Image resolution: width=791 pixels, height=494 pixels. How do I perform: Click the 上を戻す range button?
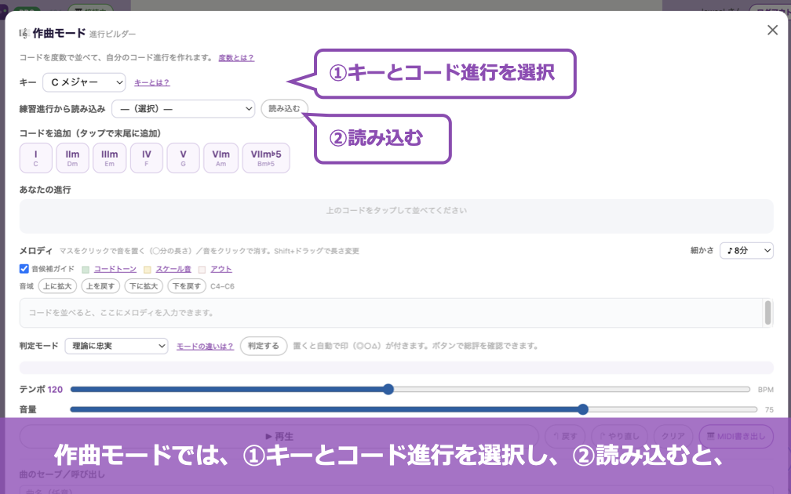pos(100,286)
